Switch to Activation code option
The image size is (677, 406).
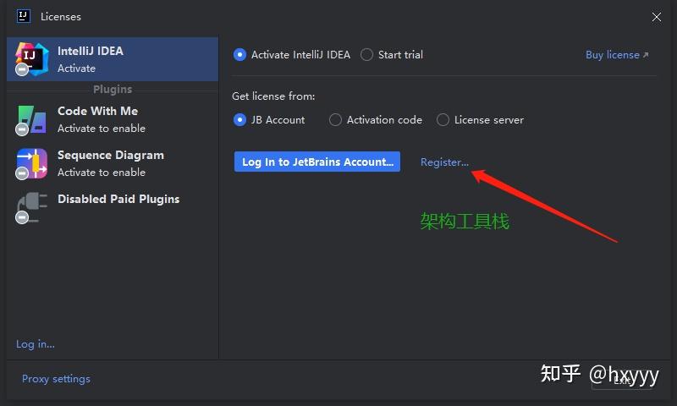336,120
